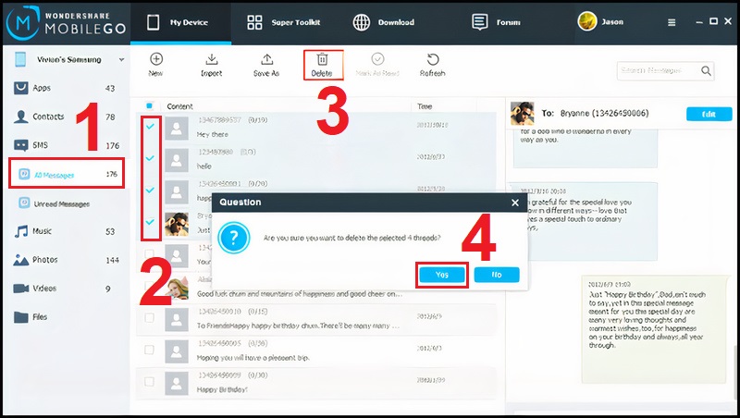Screen dimensions: 740x418
Task: Click the question mark dialog icon
Action: (234, 238)
